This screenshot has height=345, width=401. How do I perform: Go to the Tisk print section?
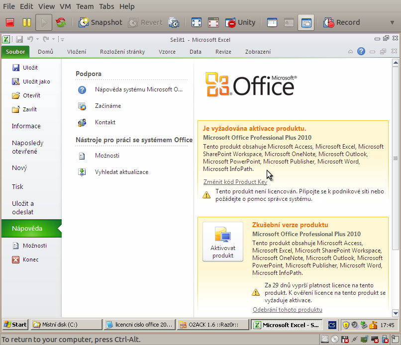coord(17,187)
